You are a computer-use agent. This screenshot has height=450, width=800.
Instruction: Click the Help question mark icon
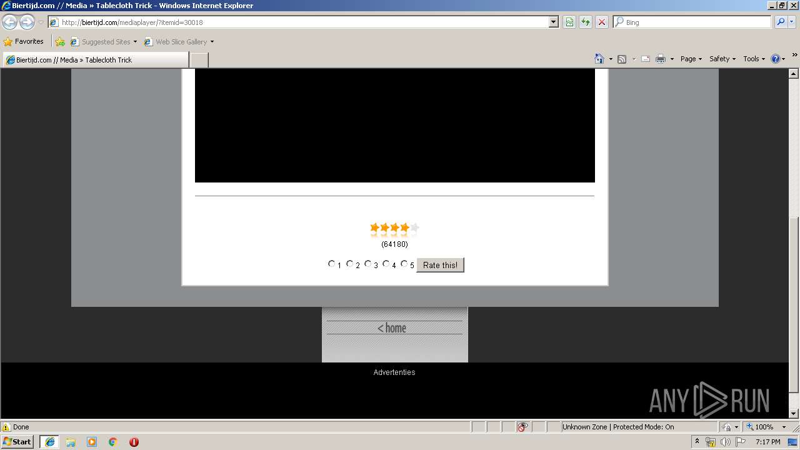(776, 59)
